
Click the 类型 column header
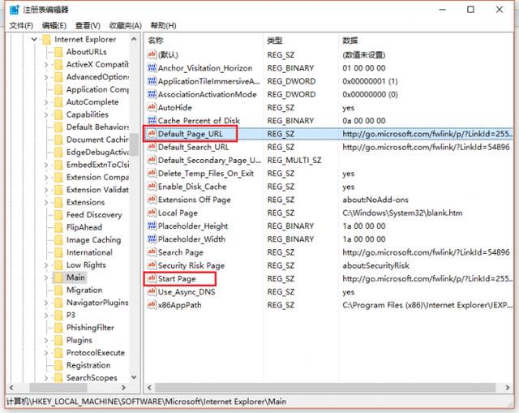[275, 41]
